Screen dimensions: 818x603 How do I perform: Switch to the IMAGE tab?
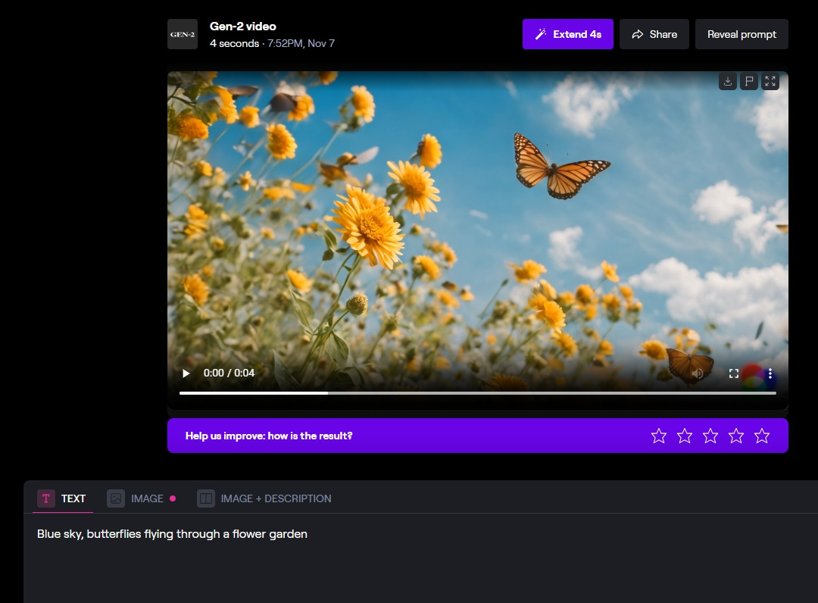click(x=141, y=498)
